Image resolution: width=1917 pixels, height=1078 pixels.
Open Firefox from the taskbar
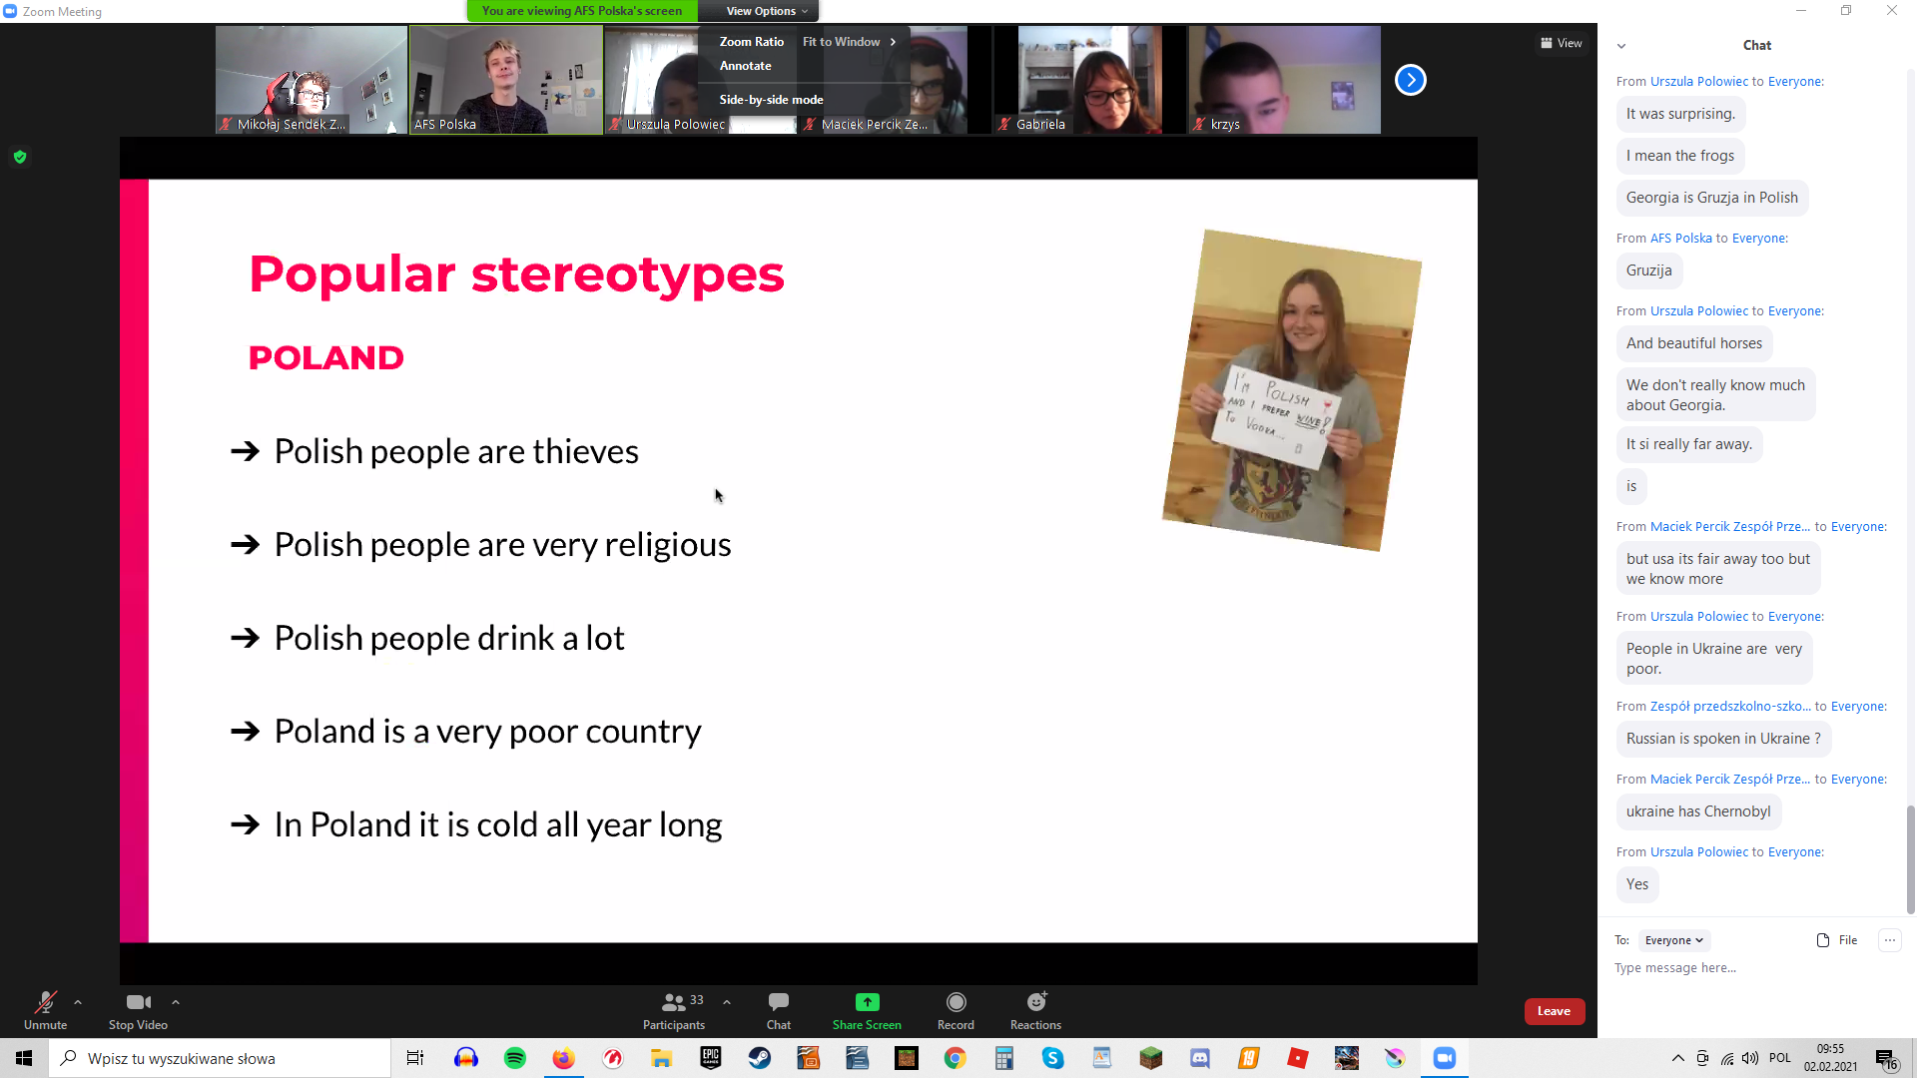coord(564,1058)
